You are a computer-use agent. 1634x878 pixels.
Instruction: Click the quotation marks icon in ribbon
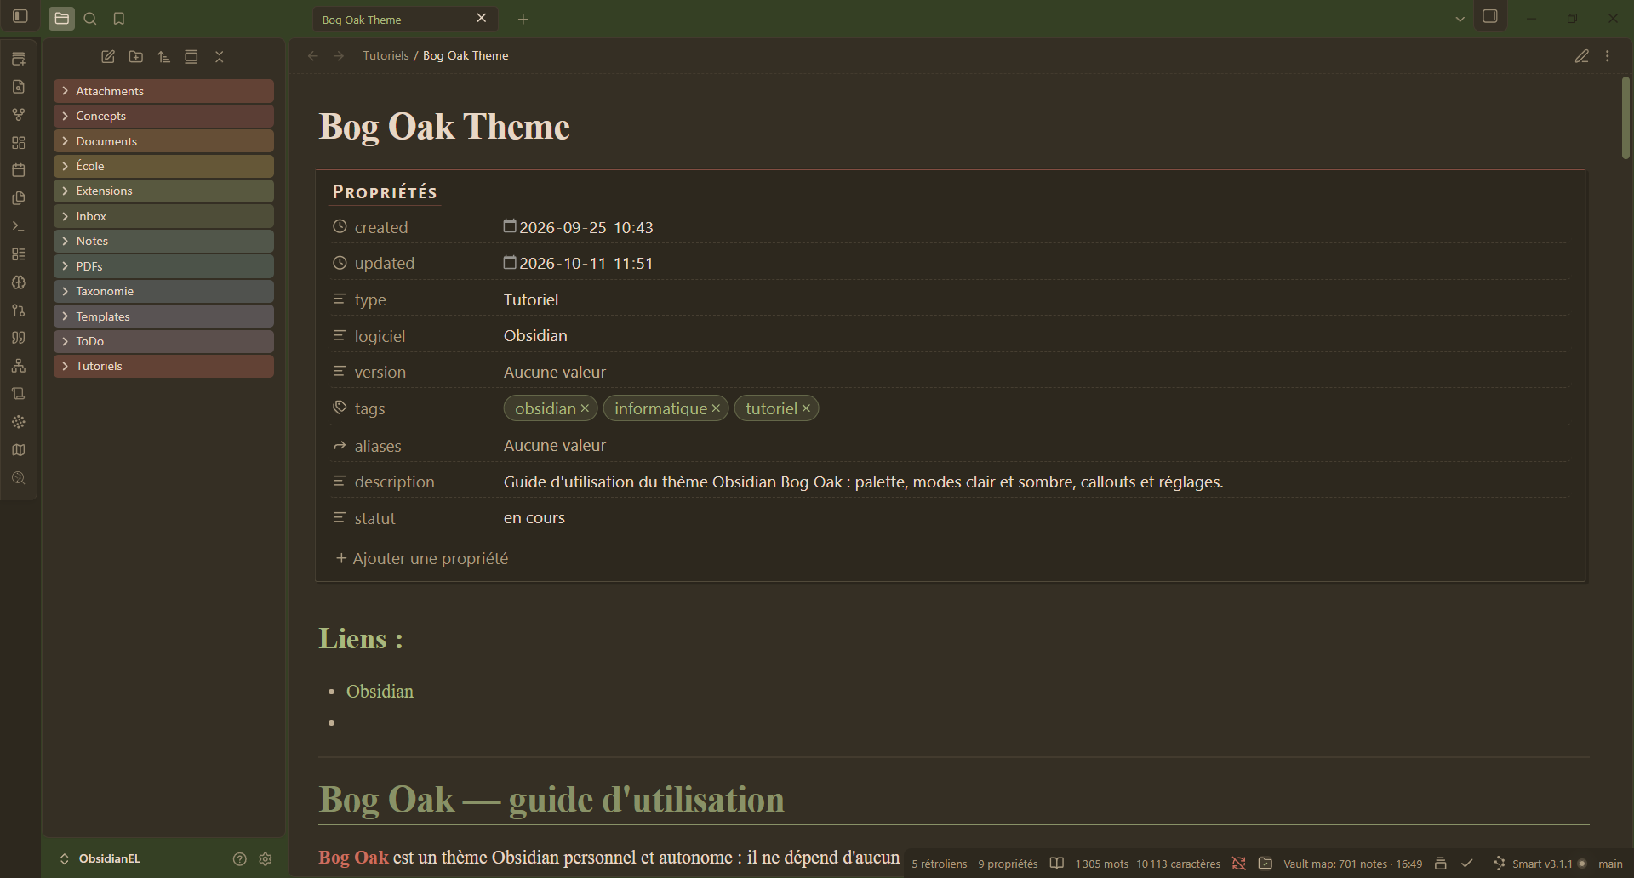[x=19, y=338]
